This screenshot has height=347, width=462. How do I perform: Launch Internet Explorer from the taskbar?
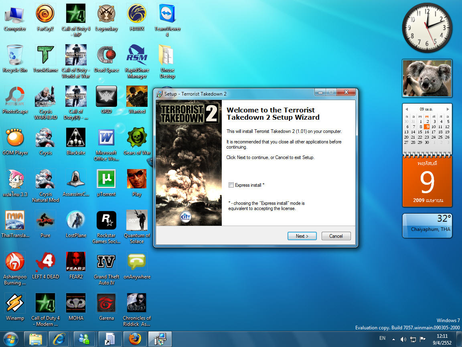pos(59,339)
